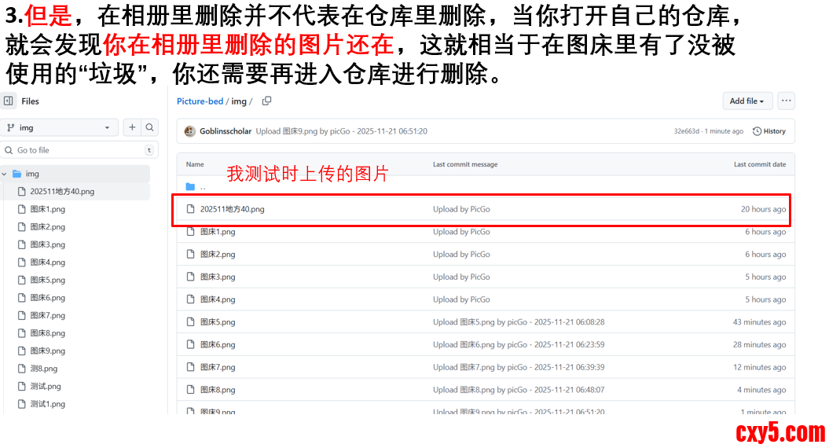
Task: Select 图床4.png in file tree
Action: click(x=48, y=263)
